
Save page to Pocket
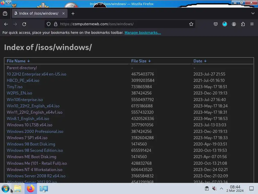point(216,24)
